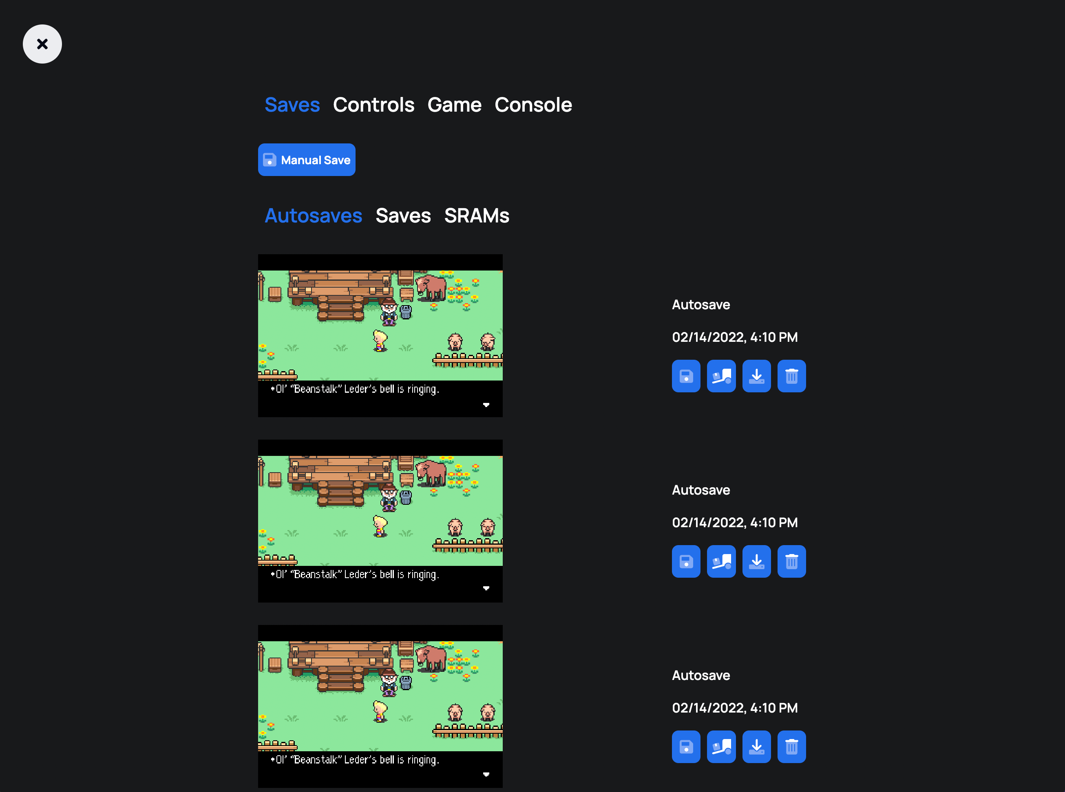Image resolution: width=1065 pixels, height=792 pixels.
Task: Show the Saves sub-tab list
Action: (x=403, y=216)
